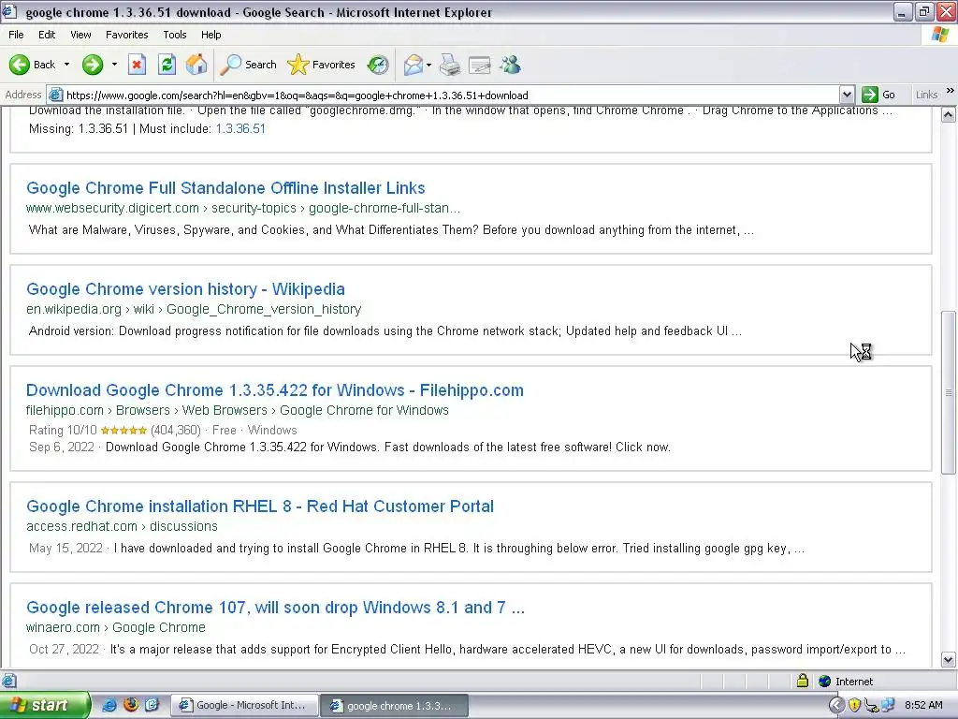Open the History clock icon
This screenshot has width=958, height=719.
click(x=378, y=65)
